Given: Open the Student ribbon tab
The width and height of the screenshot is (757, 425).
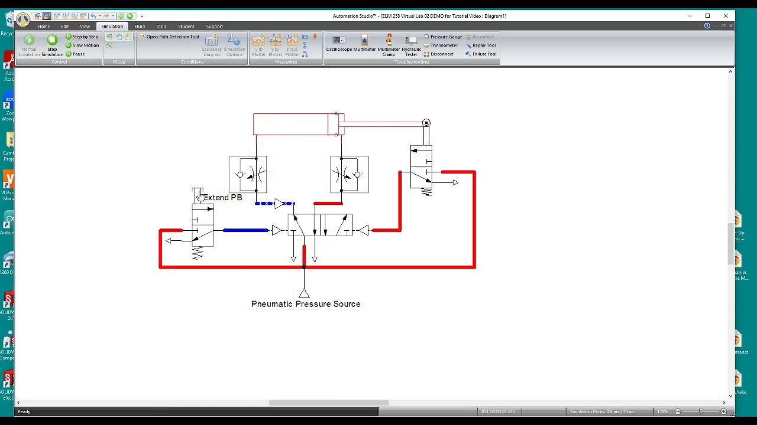Looking at the screenshot, I should 186,26.
